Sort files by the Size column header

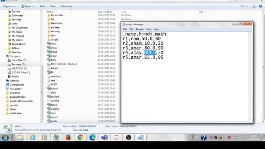[201, 12]
